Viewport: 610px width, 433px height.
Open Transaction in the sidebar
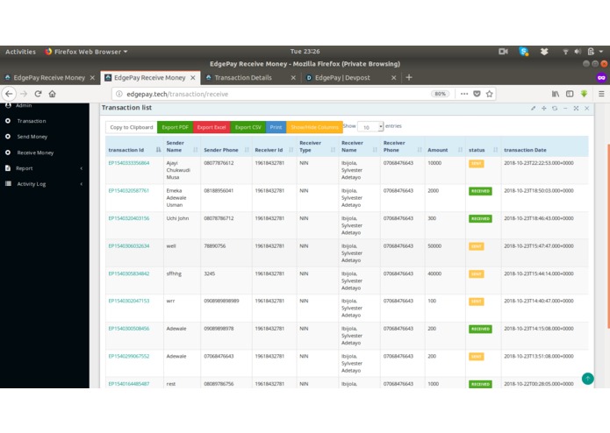point(32,121)
